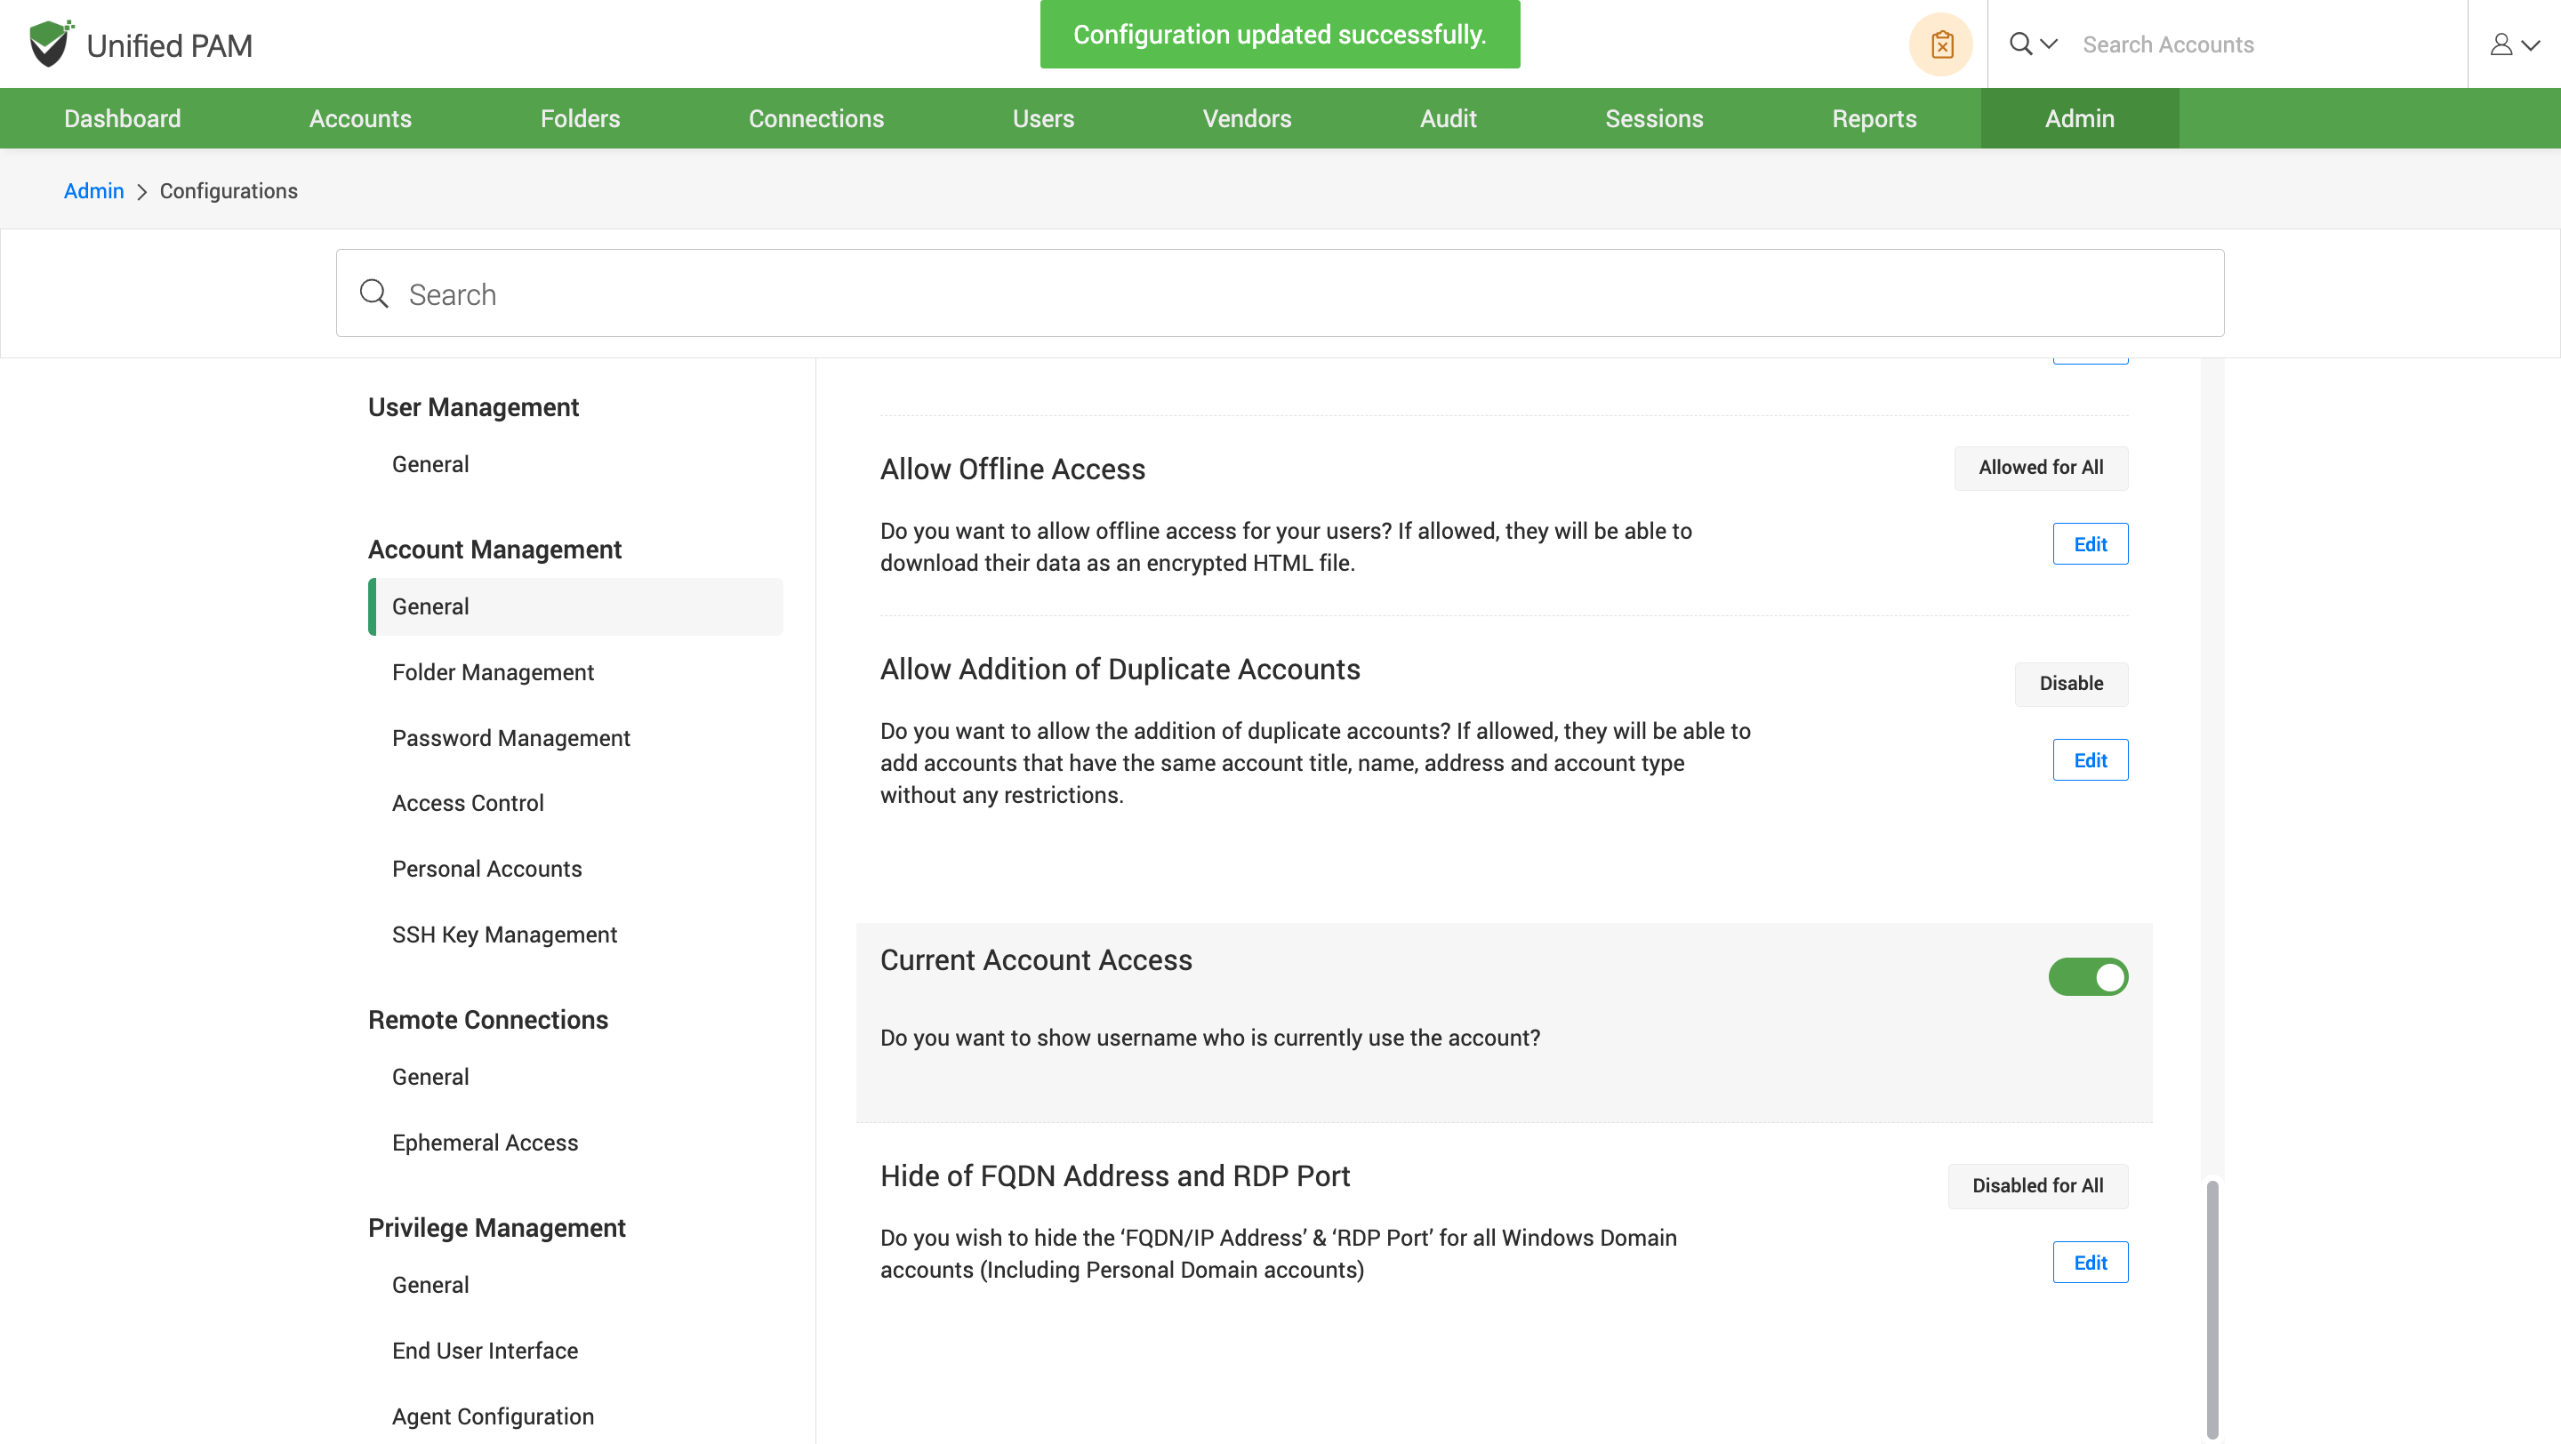
Task: Go to the Connections tab
Action: click(815, 118)
